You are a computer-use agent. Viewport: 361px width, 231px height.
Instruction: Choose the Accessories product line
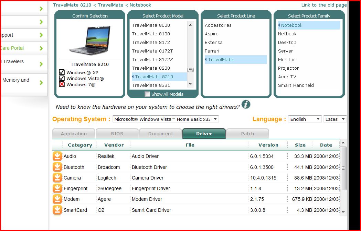pos(218,25)
